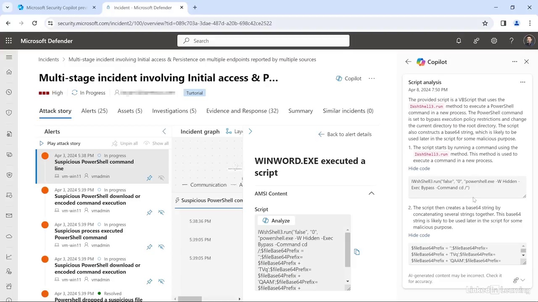538x302 pixels.
Task: Hide code for base64 string step
Action: (419, 235)
